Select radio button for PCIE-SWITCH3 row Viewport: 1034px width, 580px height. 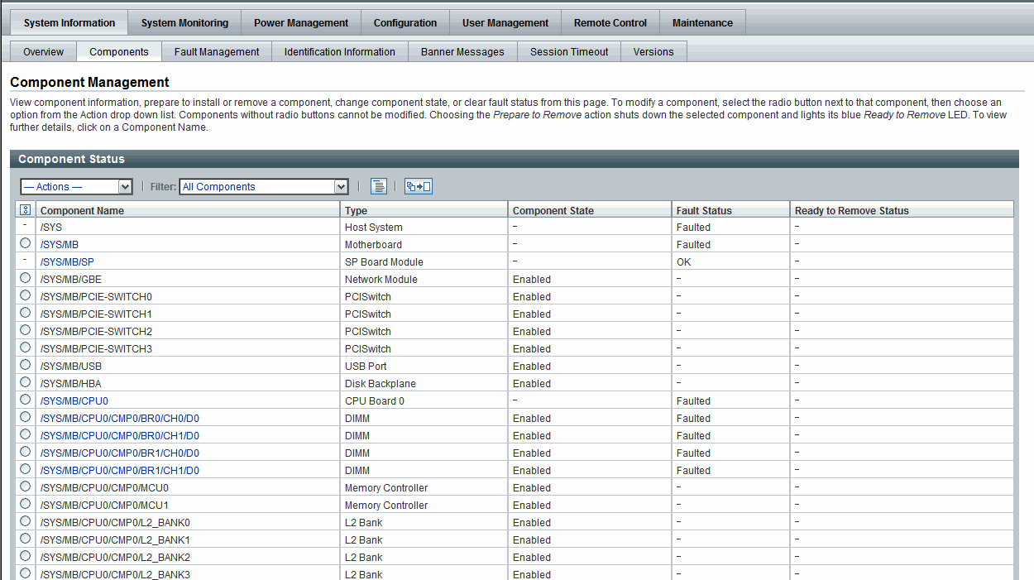point(25,348)
